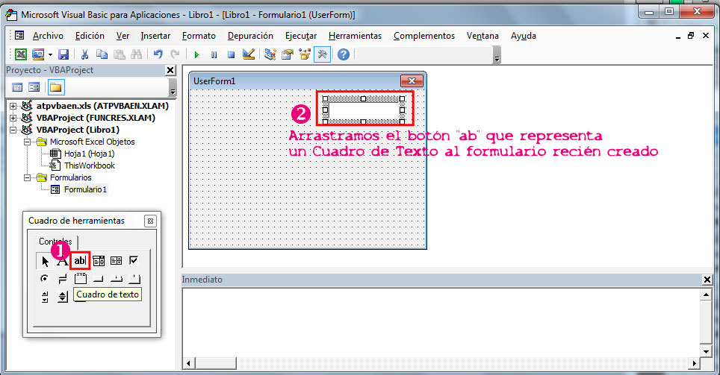Select the CheckBox control in toolbox

point(134,260)
